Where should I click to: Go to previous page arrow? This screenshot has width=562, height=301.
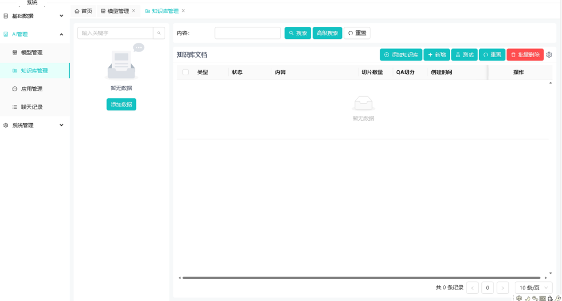473,288
